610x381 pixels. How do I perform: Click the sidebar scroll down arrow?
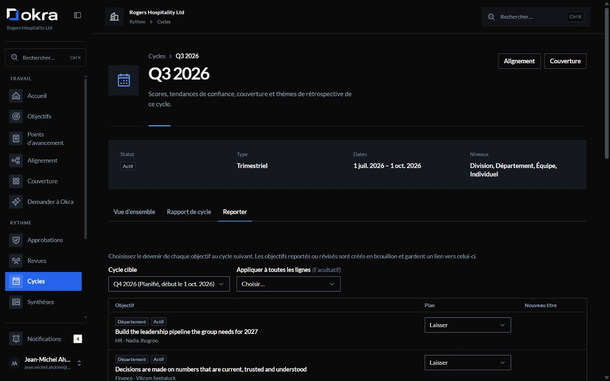(x=85, y=317)
